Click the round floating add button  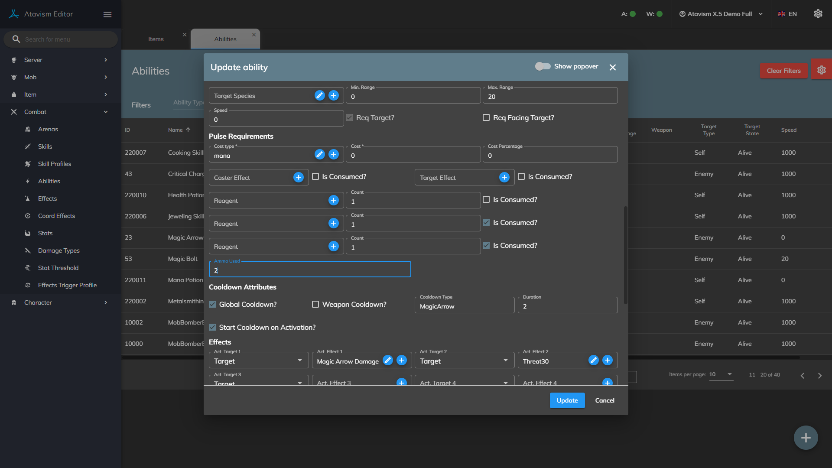[x=806, y=438]
